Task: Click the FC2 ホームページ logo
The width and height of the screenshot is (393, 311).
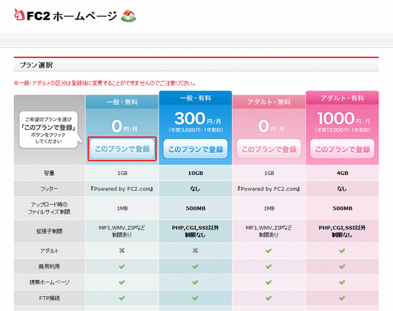Action: point(65,16)
